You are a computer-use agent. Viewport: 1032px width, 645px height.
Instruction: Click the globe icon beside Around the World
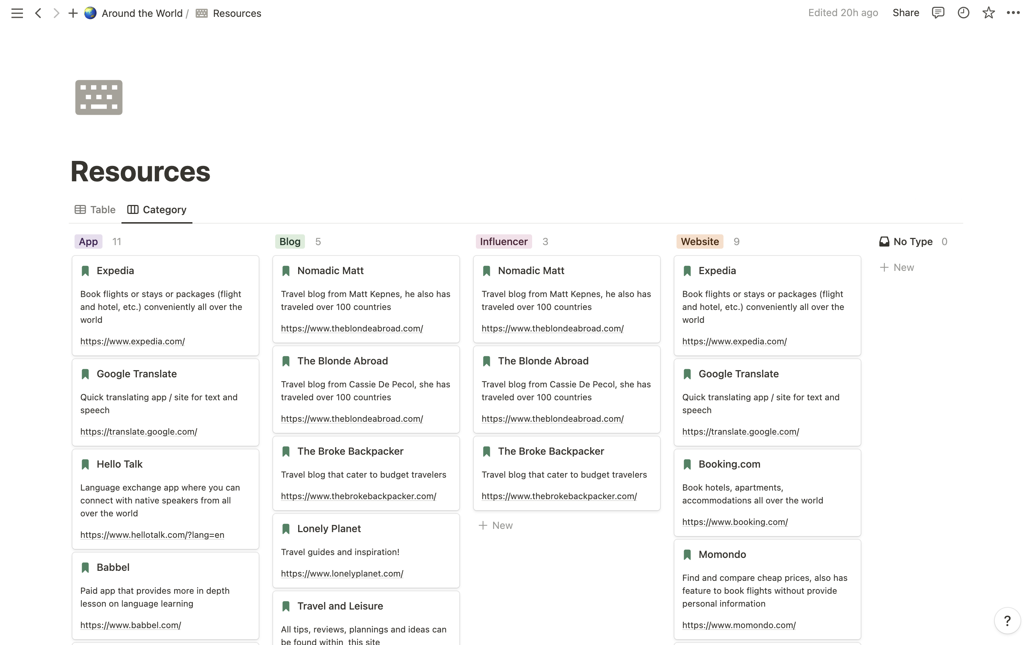click(90, 13)
